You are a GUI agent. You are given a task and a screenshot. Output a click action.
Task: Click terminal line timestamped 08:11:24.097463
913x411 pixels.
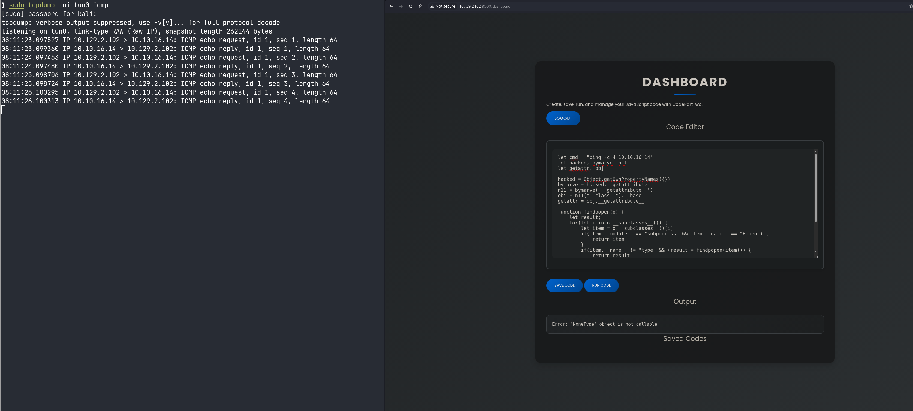pyautogui.click(x=169, y=58)
